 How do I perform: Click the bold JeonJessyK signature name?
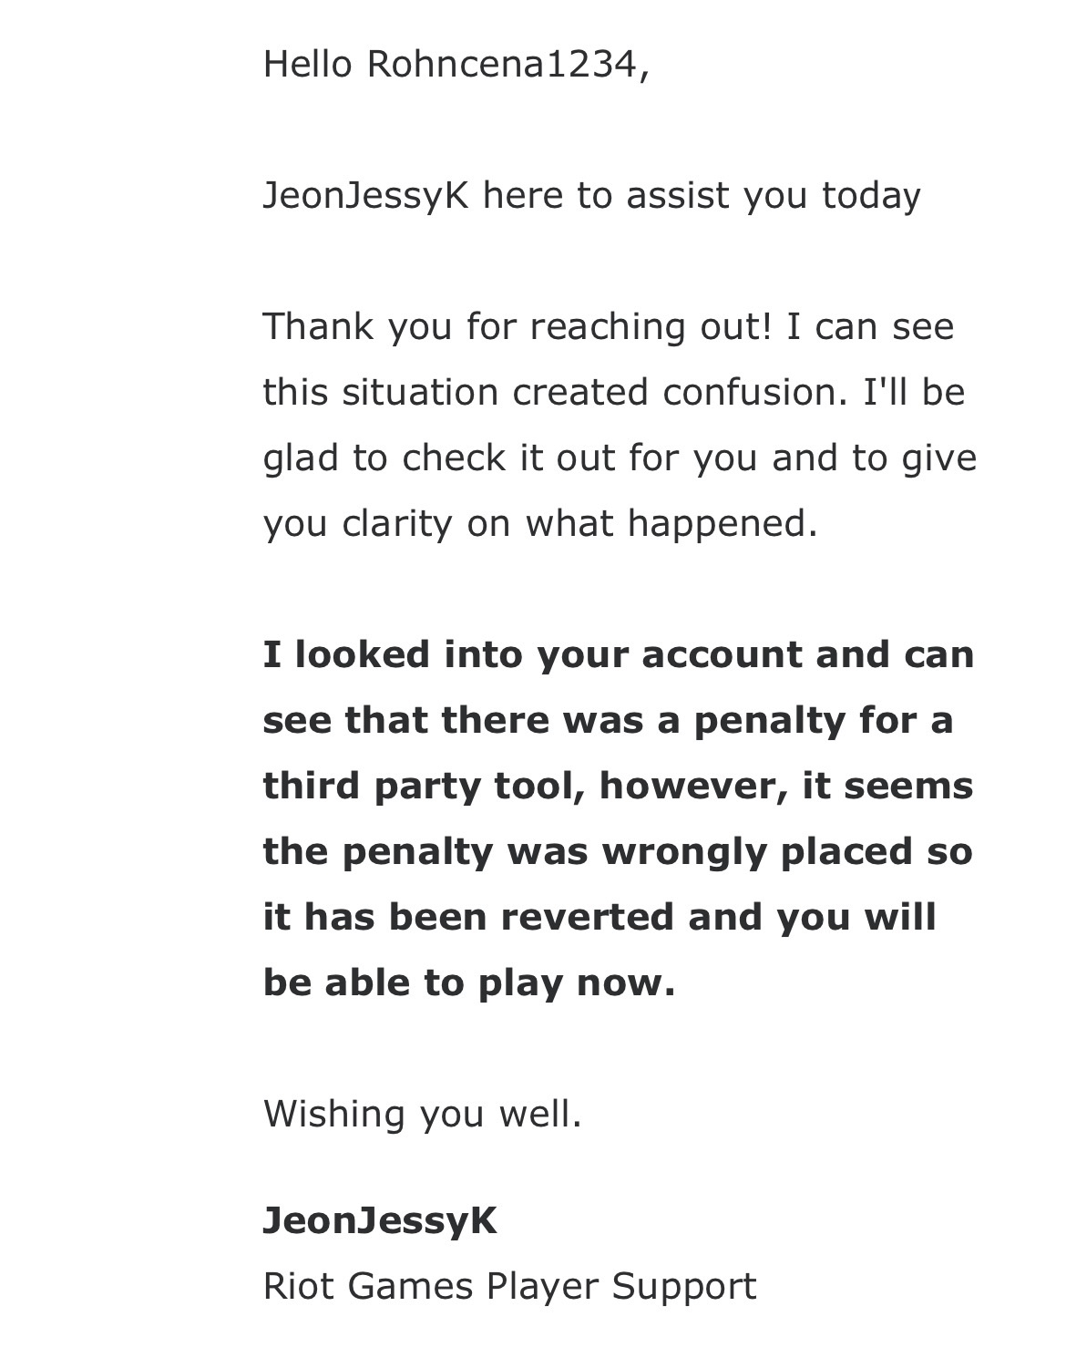380,1220
